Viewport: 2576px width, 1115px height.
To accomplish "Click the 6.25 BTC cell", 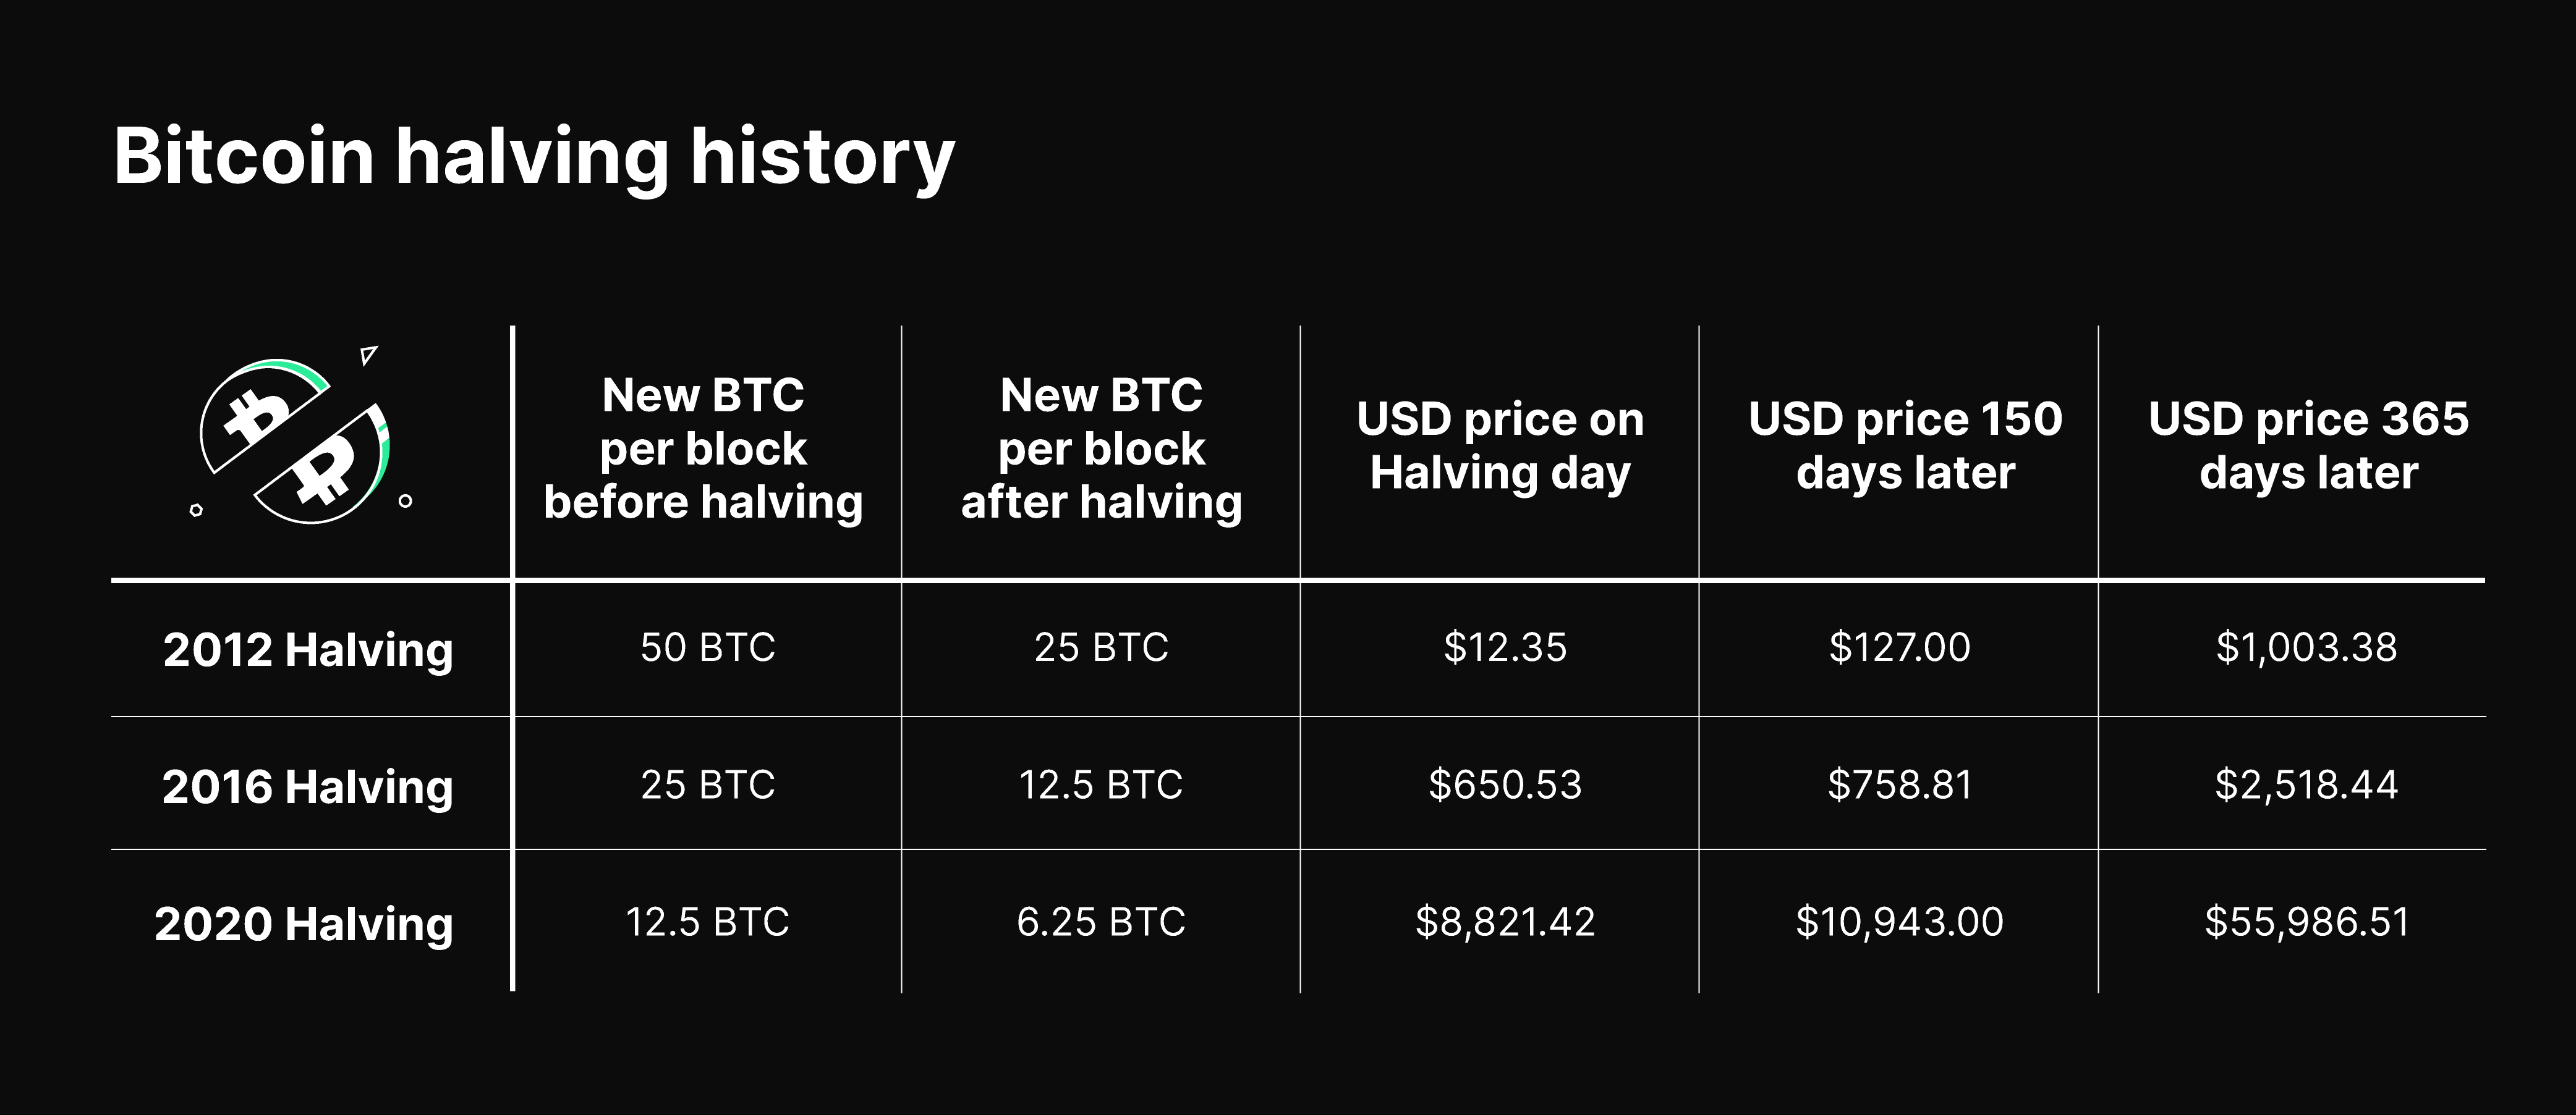I will tap(1101, 921).
